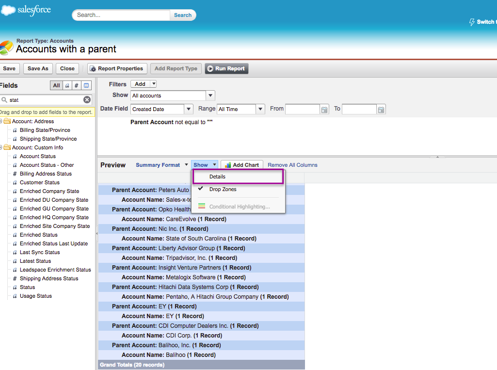The width and height of the screenshot is (497, 370).
Task: Choose Details from the Show menu
Action: click(x=238, y=177)
